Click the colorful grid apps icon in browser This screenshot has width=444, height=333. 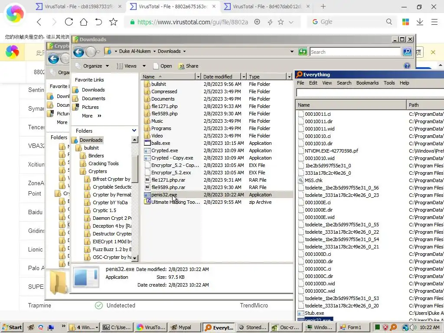[x=405, y=22]
